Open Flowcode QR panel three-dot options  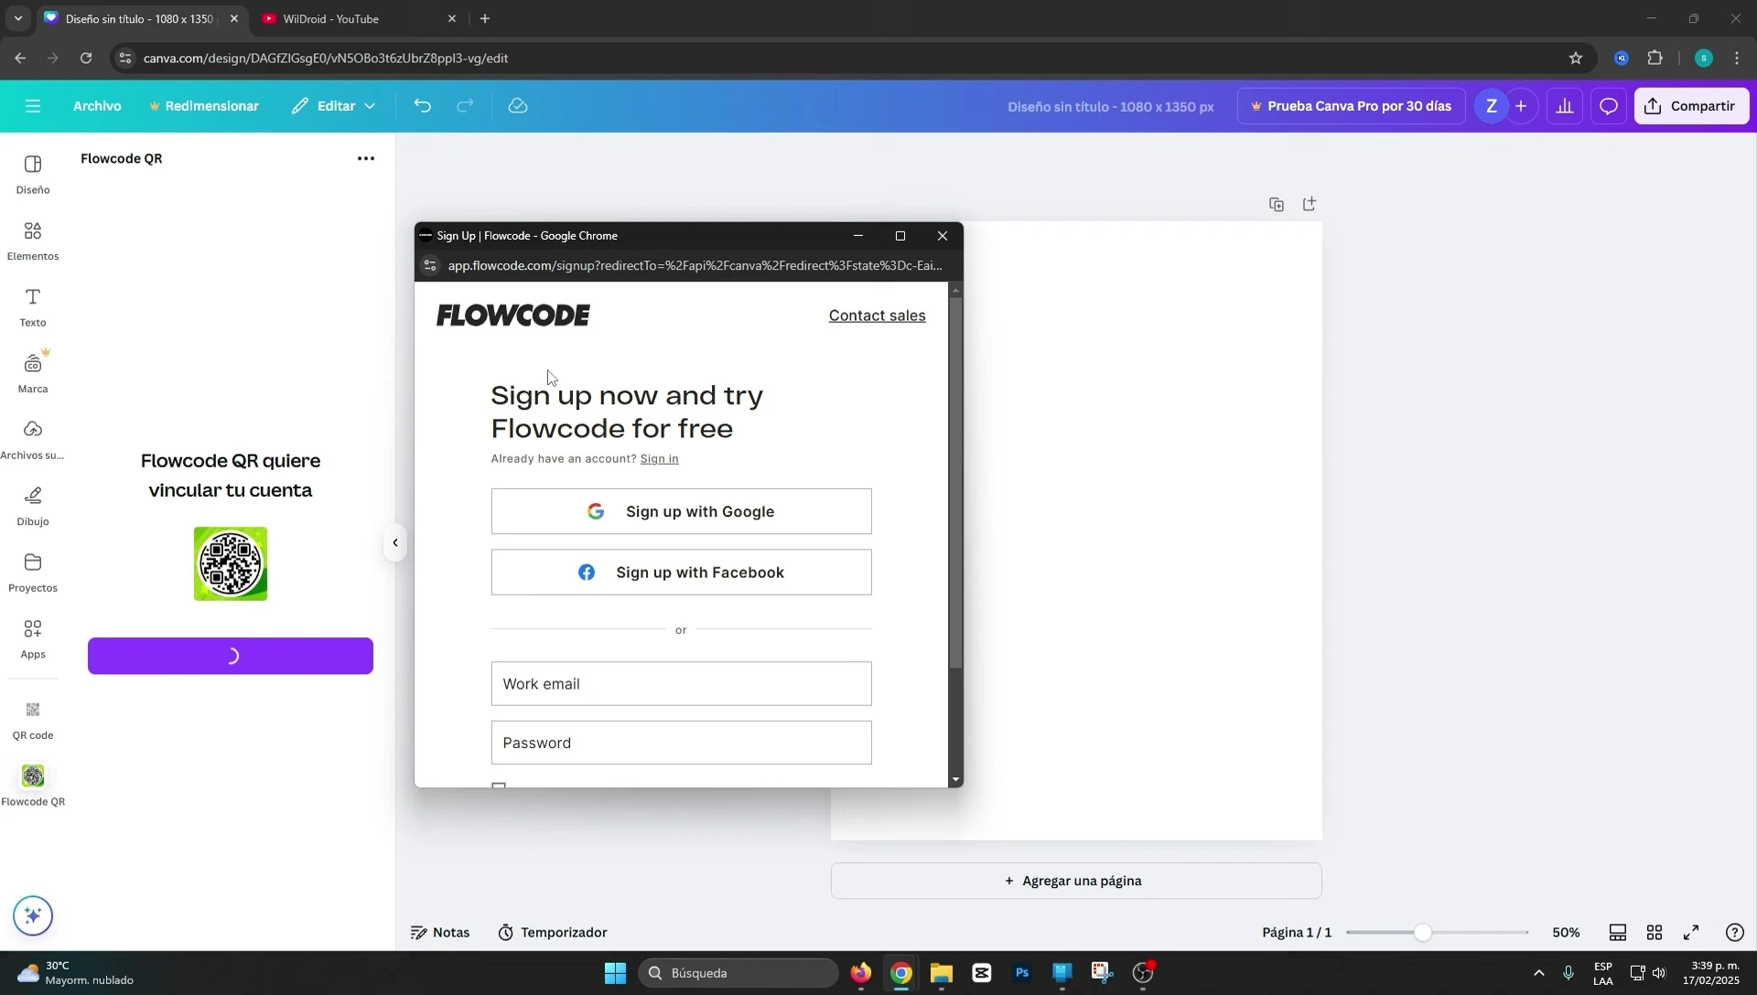pos(366,158)
